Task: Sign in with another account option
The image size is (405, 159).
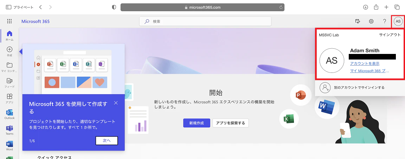Action: pos(360,88)
